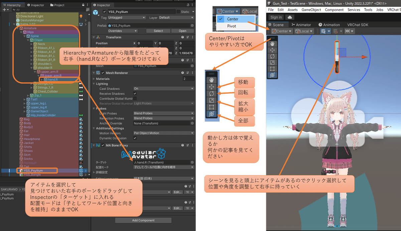Viewport: 401px width, 231px height.
Task: Toggle the YSS_Psyllium active checkbox
Action: point(105,12)
